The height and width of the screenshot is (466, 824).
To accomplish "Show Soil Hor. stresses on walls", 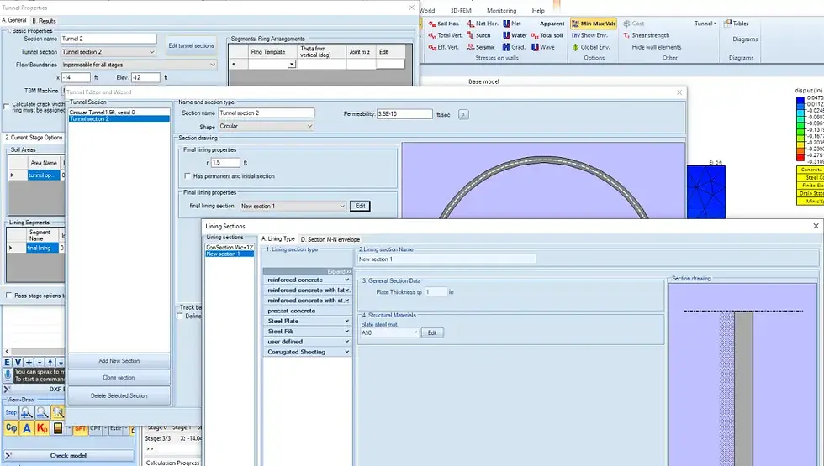I will point(444,24).
